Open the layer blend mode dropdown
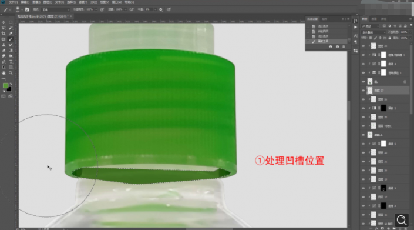This screenshot has width=414, height=230. pyautogui.click(x=373, y=32)
